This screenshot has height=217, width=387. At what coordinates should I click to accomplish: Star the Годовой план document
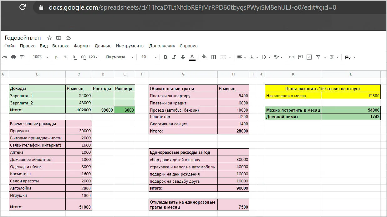coord(49,38)
